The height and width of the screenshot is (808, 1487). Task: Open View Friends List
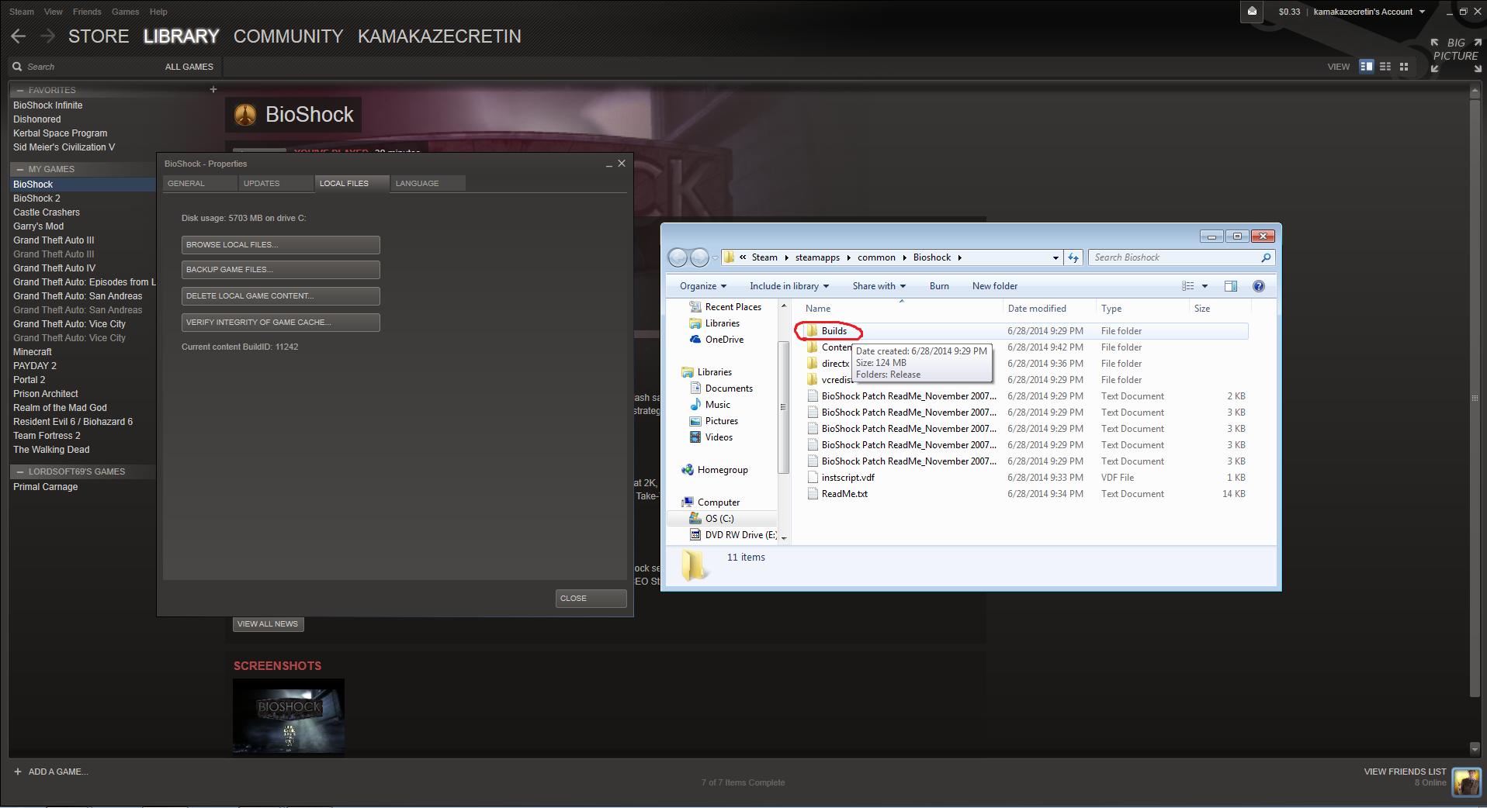pos(1405,772)
